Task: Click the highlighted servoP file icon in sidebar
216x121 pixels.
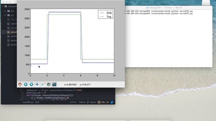Action: coord(8,32)
